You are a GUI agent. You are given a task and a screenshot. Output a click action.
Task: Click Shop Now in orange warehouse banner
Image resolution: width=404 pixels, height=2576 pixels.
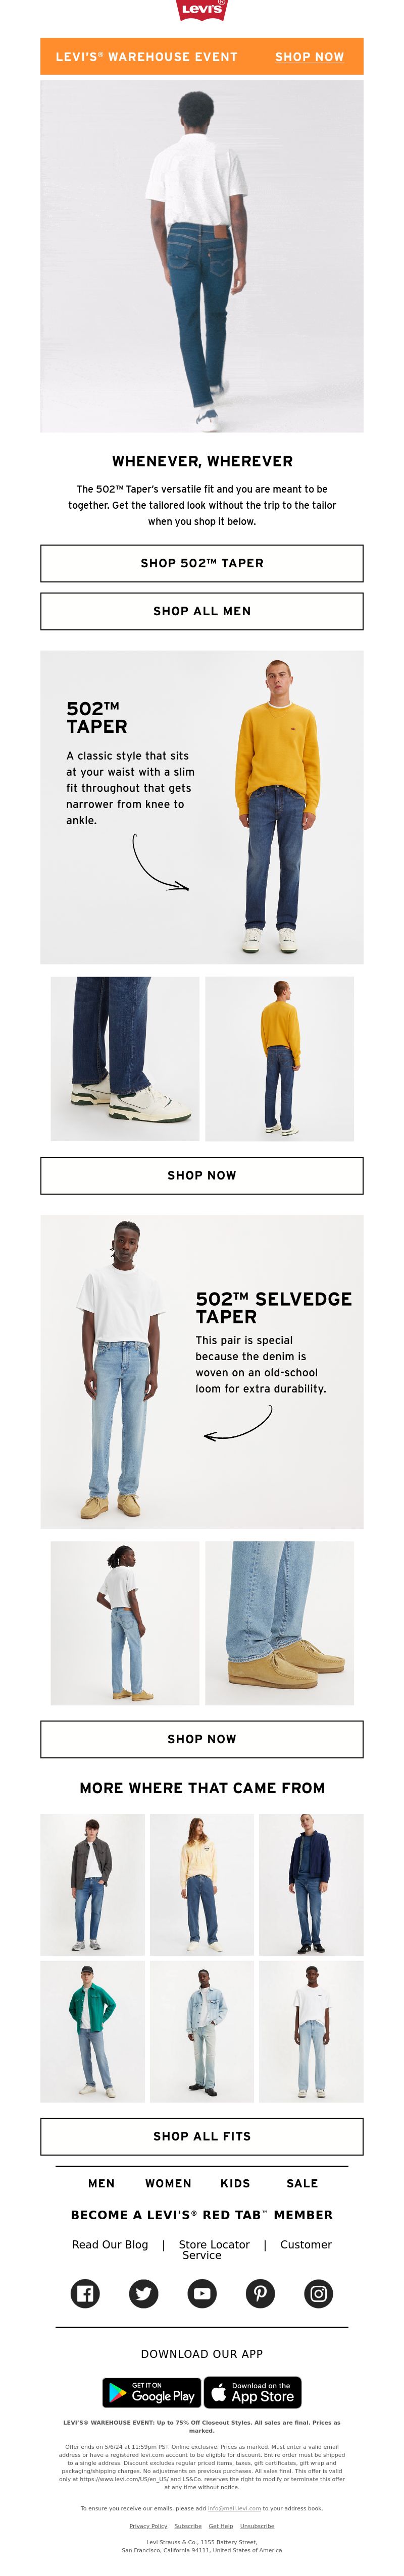tap(310, 57)
